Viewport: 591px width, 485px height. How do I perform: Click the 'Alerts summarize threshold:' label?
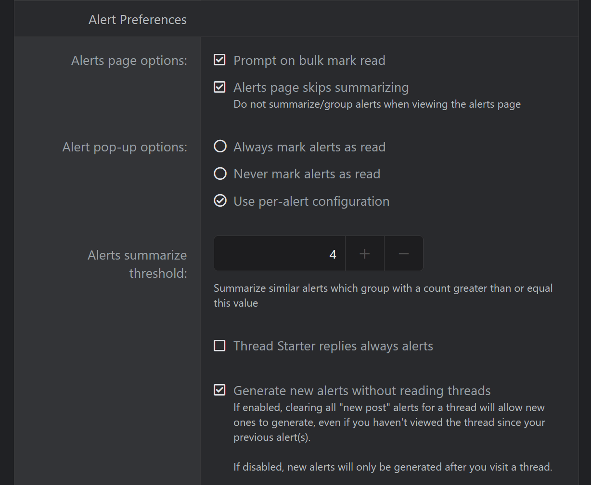tap(137, 264)
